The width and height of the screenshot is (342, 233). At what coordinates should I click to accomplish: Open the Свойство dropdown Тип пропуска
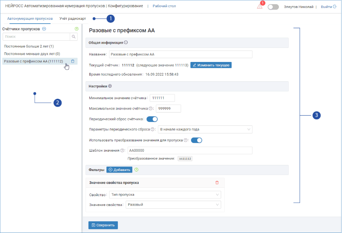[165, 195]
